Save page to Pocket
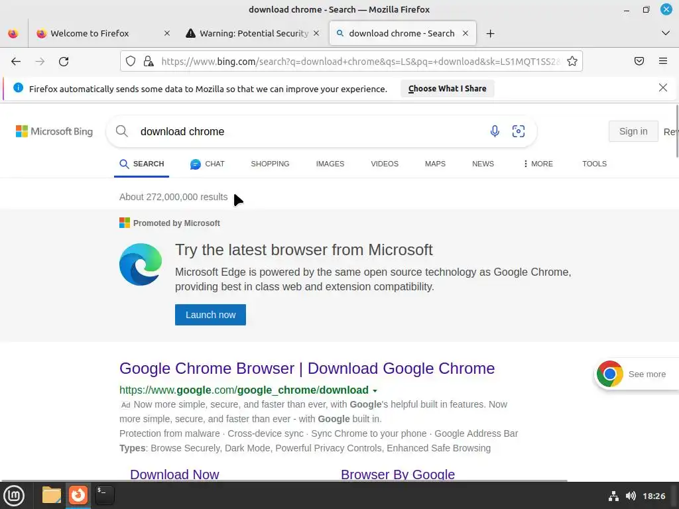 click(x=639, y=61)
